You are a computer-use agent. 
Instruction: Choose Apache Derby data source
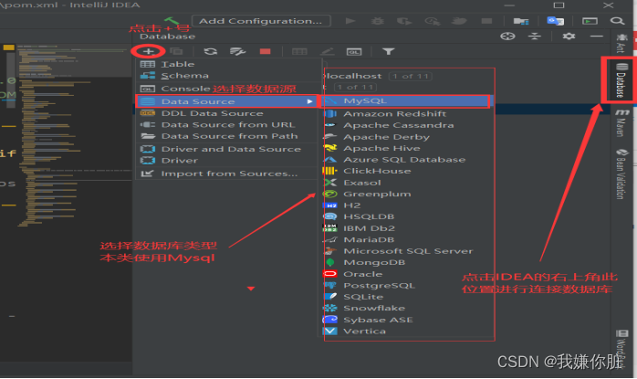407,137
